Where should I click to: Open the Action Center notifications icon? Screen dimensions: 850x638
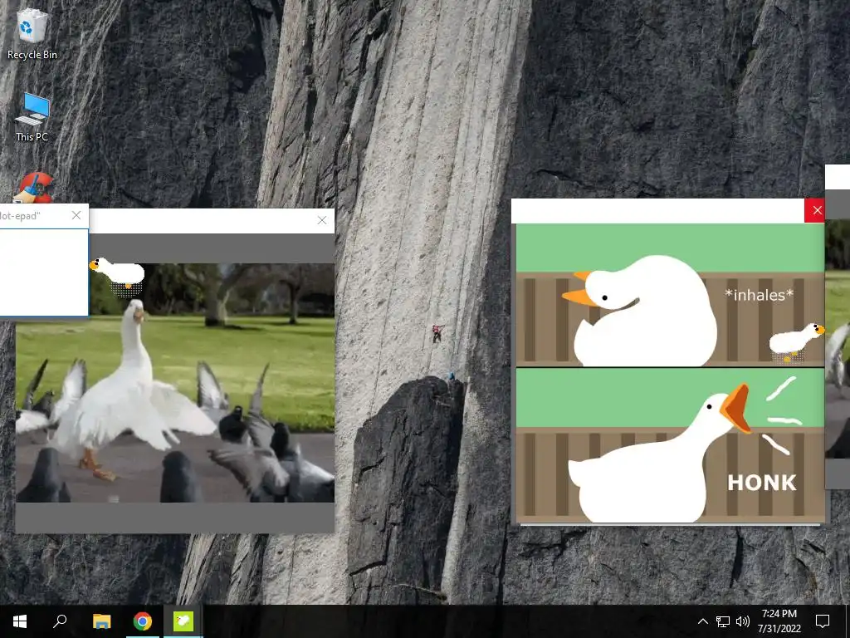coord(823,621)
